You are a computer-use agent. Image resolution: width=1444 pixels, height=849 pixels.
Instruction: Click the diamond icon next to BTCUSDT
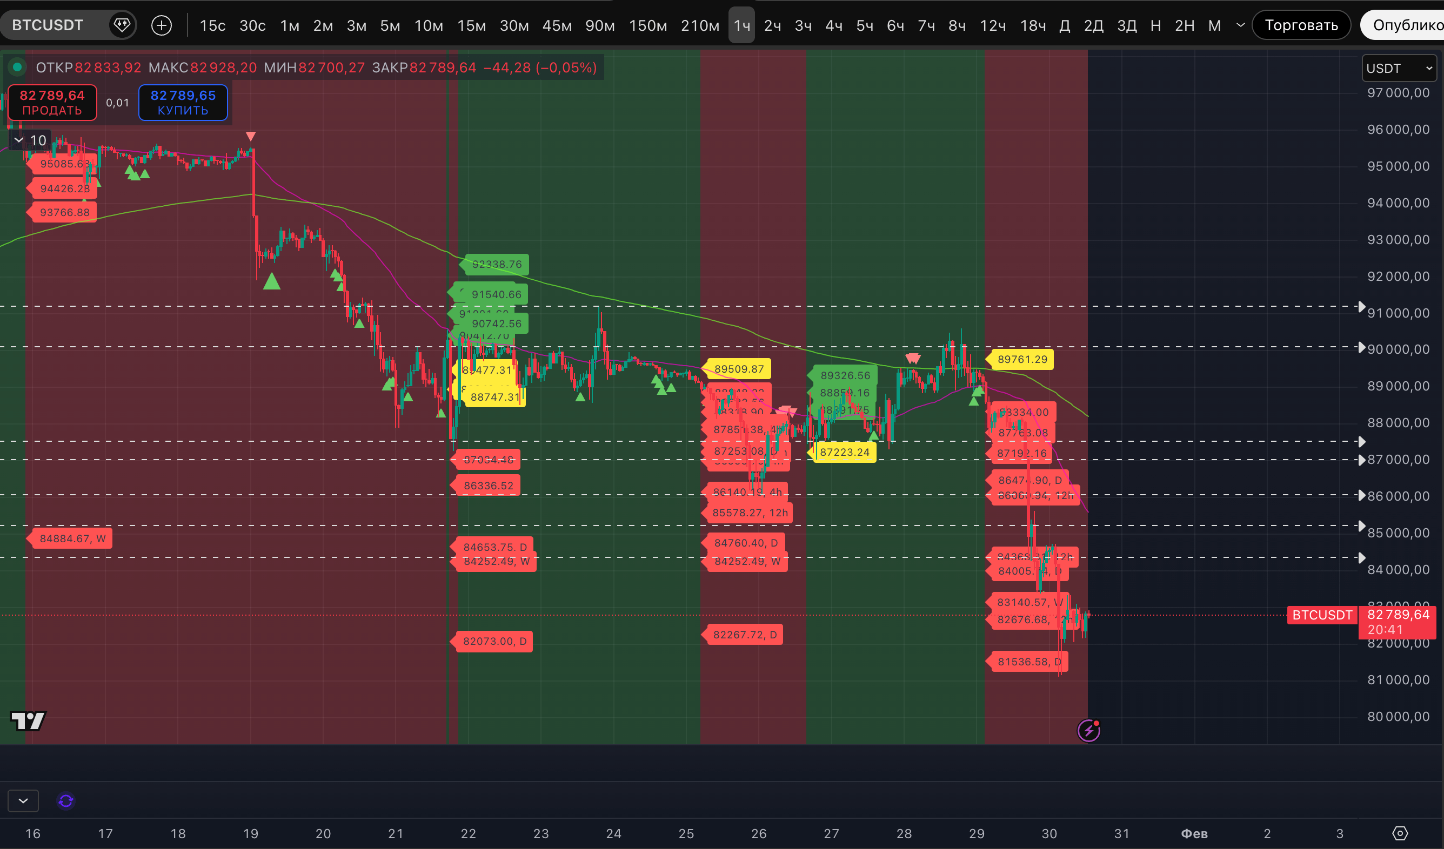pos(122,25)
